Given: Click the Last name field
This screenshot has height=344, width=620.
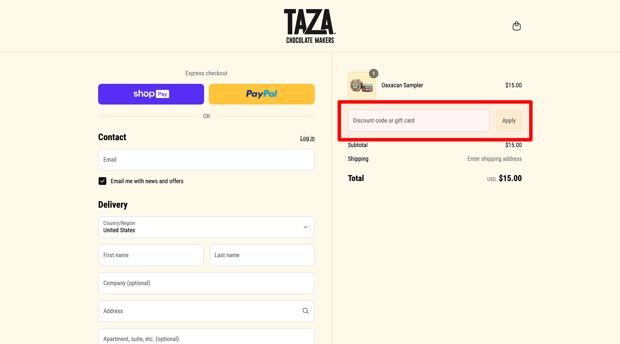Looking at the screenshot, I should [262, 255].
